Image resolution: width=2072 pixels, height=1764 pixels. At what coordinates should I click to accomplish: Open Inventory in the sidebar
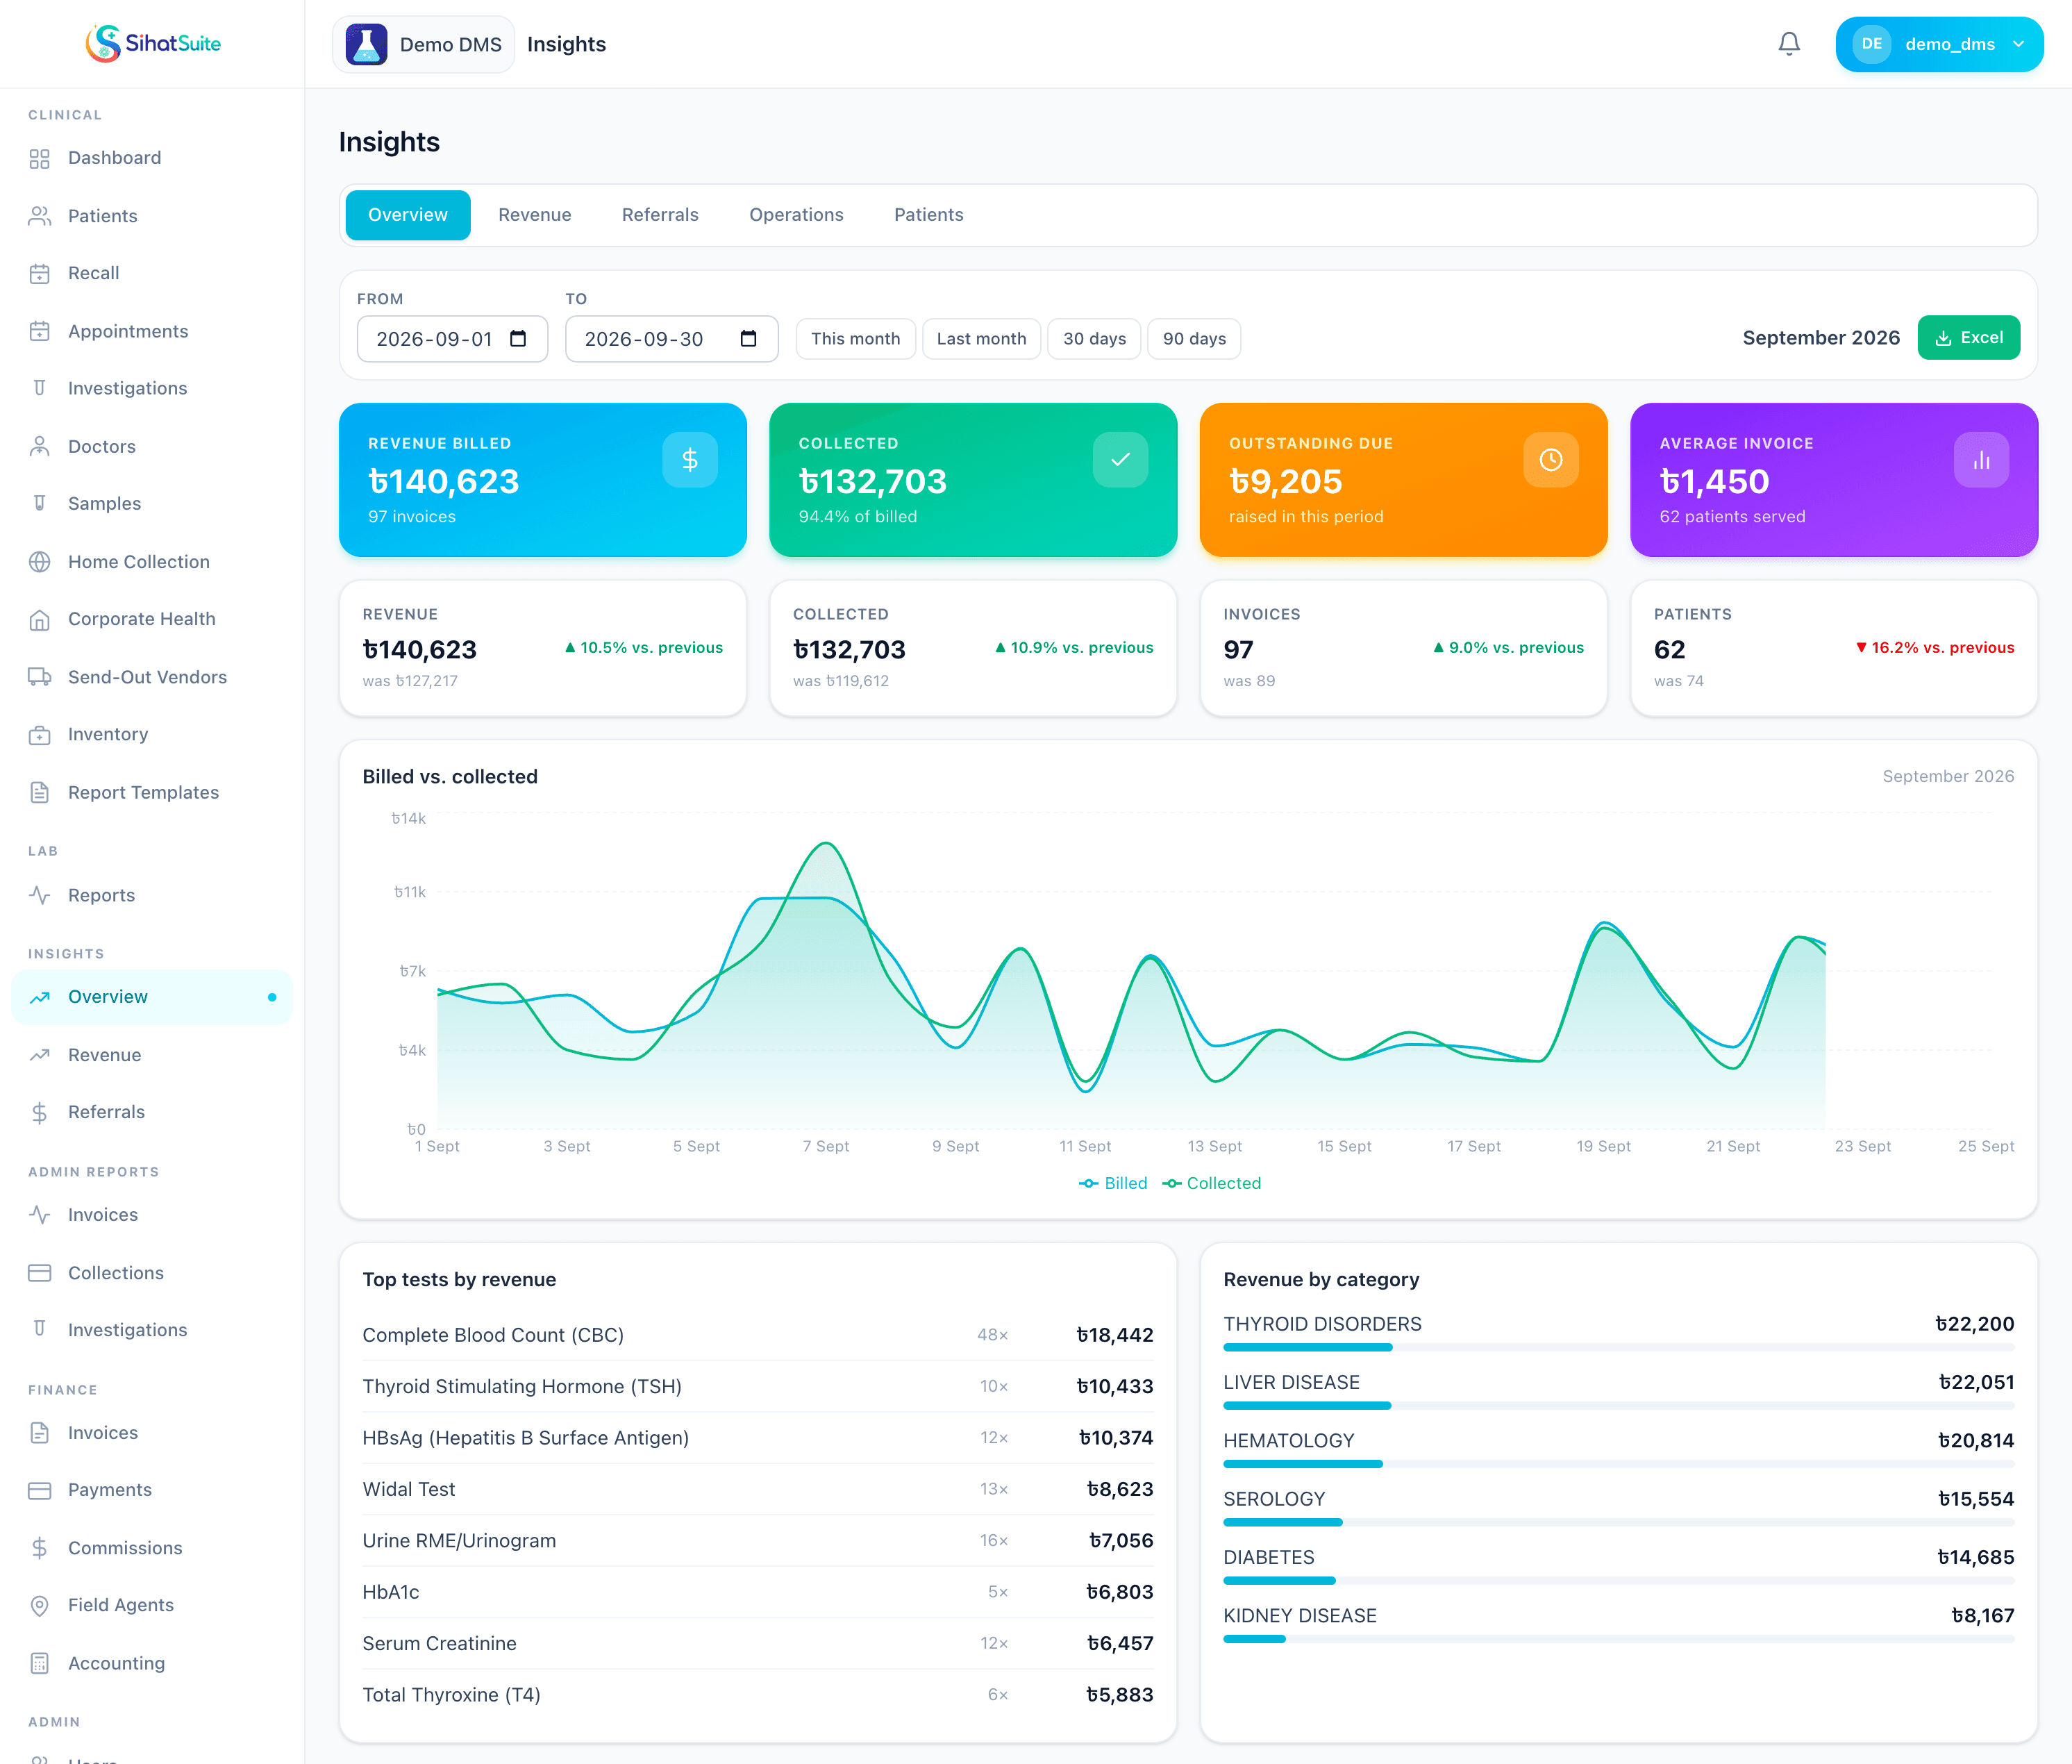152,734
